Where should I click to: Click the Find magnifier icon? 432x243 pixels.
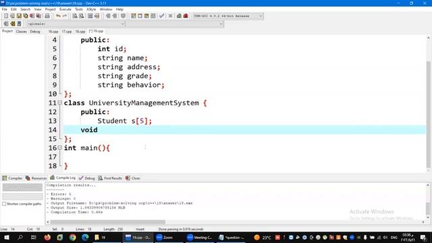pyautogui.click(x=75, y=16)
